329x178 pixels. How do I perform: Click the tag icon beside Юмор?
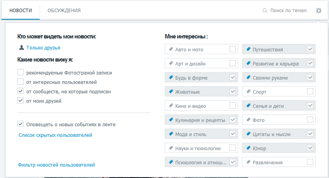point(248,148)
